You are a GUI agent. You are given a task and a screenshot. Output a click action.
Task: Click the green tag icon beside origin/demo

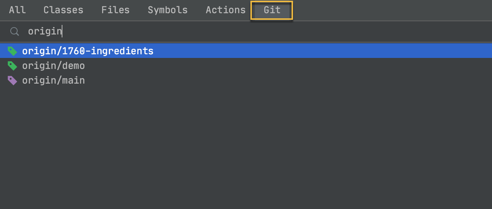(12, 66)
